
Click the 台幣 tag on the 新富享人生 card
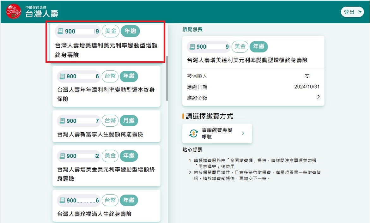click(x=110, y=121)
